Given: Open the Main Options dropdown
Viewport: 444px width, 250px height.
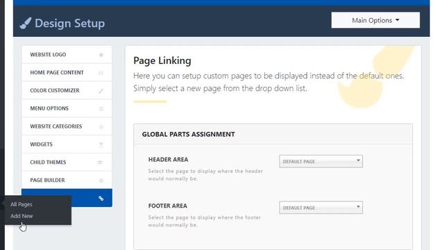Looking at the screenshot, I should click(x=375, y=20).
